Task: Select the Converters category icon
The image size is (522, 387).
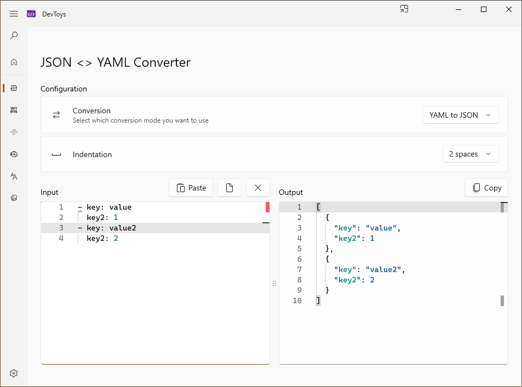Action: click(14, 88)
